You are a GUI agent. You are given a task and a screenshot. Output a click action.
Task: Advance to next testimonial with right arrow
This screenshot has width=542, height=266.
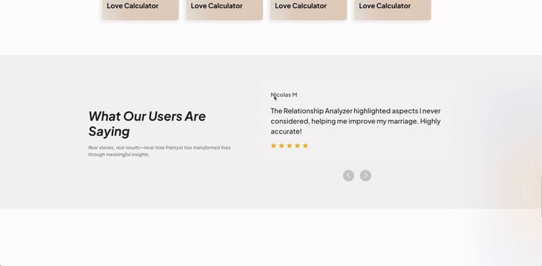pyautogui.click(x=365, y=176)
